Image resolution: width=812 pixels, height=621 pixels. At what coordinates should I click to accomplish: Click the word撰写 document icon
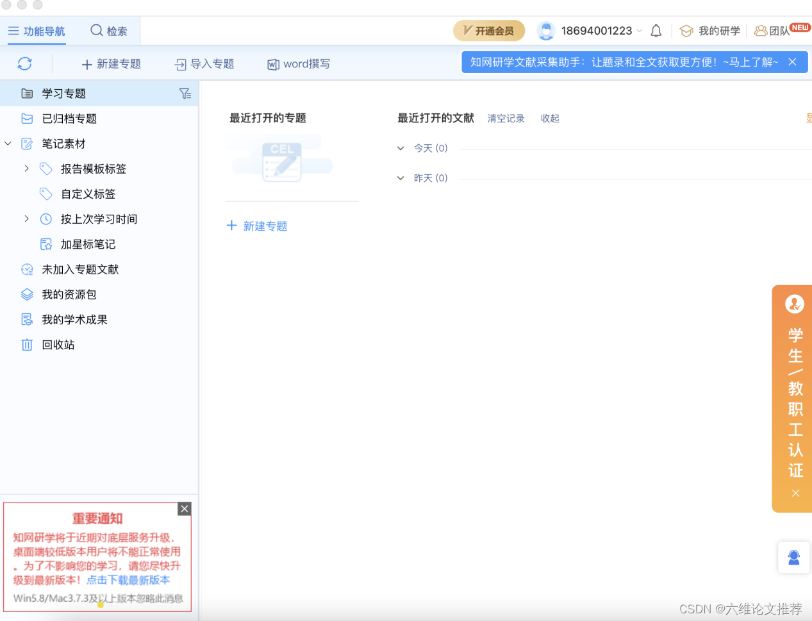coord(273,64)
